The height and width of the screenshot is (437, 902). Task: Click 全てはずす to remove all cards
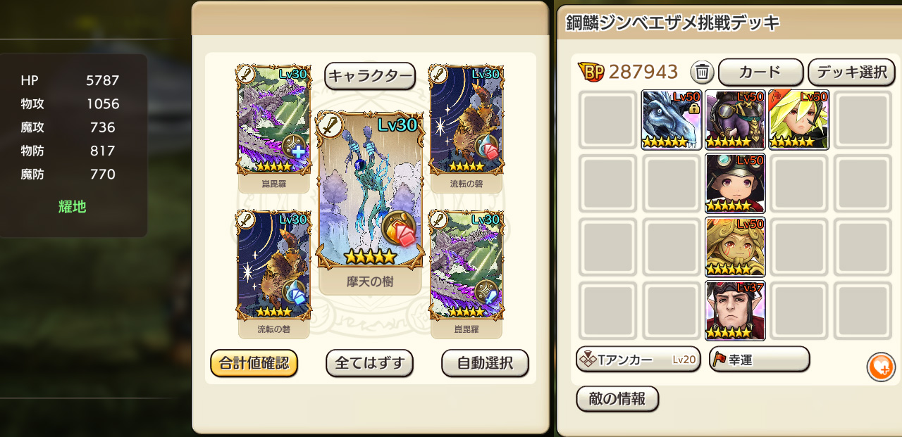[369, 363]
